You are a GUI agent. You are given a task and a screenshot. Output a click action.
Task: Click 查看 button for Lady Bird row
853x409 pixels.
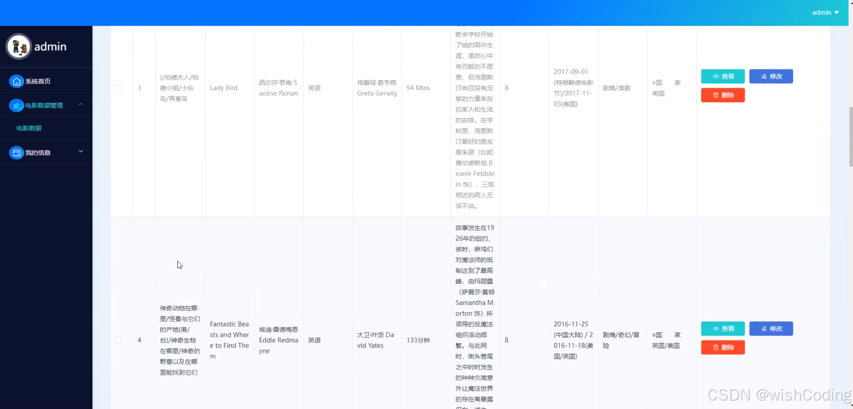[723, 76]
